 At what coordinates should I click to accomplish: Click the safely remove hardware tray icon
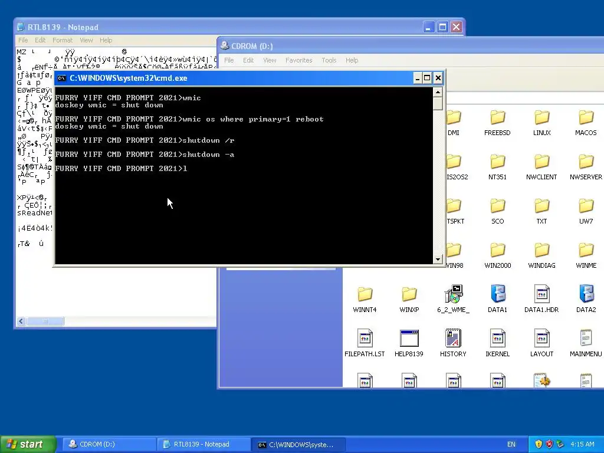click(560, 444)
